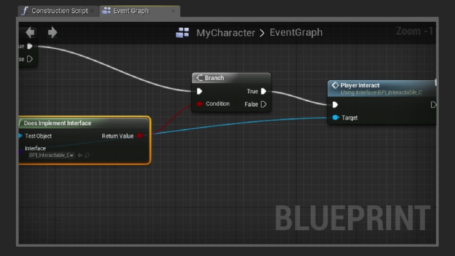
Task: Browse to interface asset with magnifier icon
Action: click(x=87, y=155)
